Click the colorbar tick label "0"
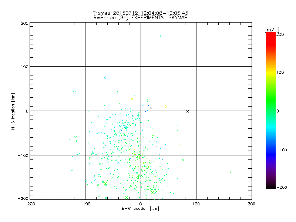This screenshot has width=296, height=222. 277,111
